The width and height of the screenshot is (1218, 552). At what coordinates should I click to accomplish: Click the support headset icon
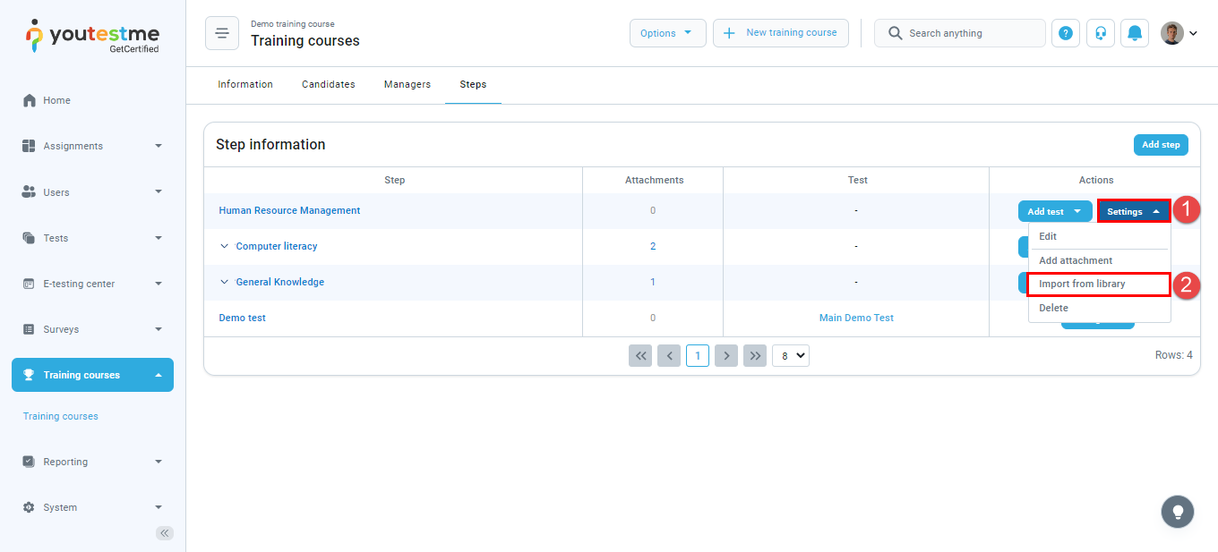click(1100, 33)
